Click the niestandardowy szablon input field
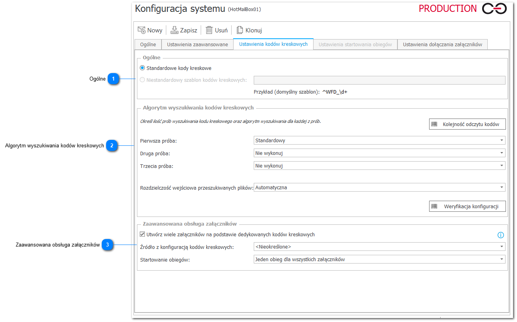This screenshot has height=322, width=517. pos(379,80)
